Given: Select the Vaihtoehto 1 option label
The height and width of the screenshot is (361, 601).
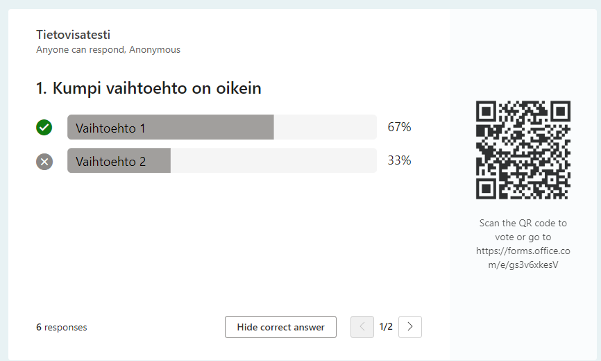Looking at the screenshot, I should pos(110,128).
